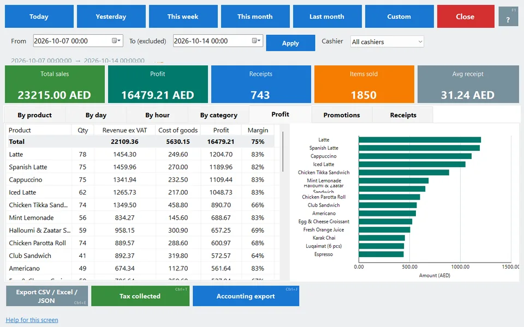Click the Avg receipt tile
The image size is (524, 327).
point(468,84)
